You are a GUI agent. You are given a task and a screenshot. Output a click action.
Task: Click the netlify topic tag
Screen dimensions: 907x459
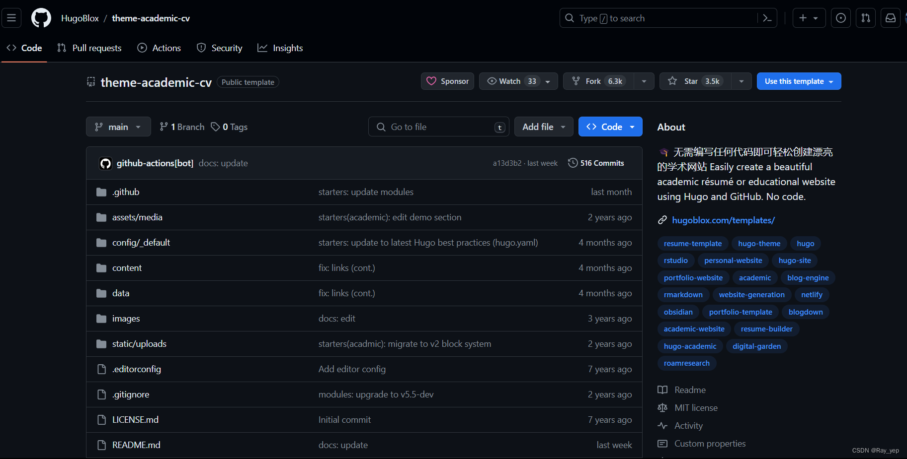point(812,295)
